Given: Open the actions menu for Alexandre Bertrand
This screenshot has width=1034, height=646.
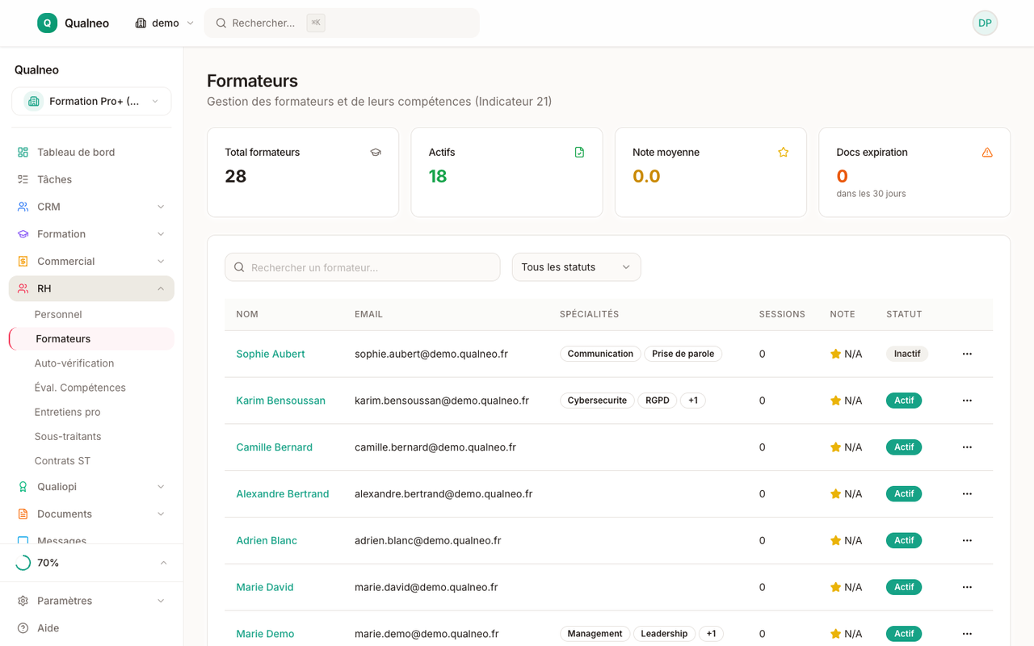Looking at the screenshot, I should click(x=967, y=494).
